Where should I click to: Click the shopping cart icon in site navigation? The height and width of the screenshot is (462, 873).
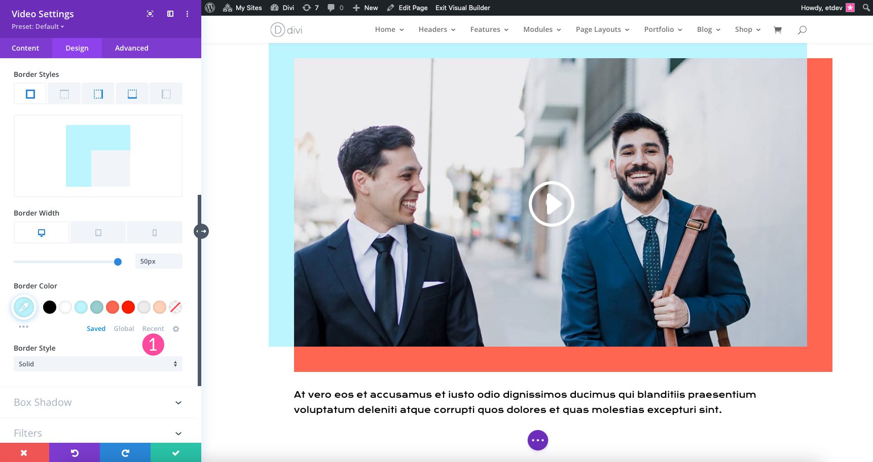[x=777, y=30]
